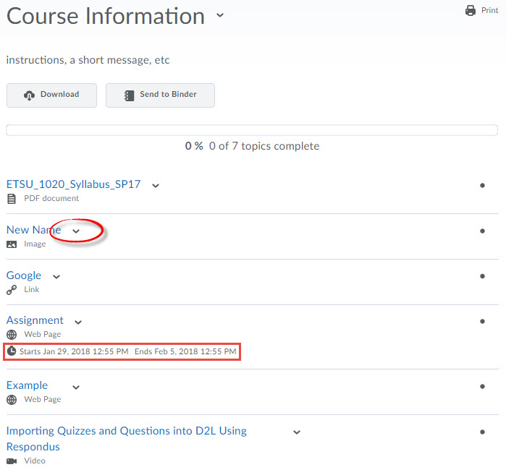The image size is (506, 475).
Task: Open the New Name context menu chevron
Action: pyautogui.click(x=76, y=231)
